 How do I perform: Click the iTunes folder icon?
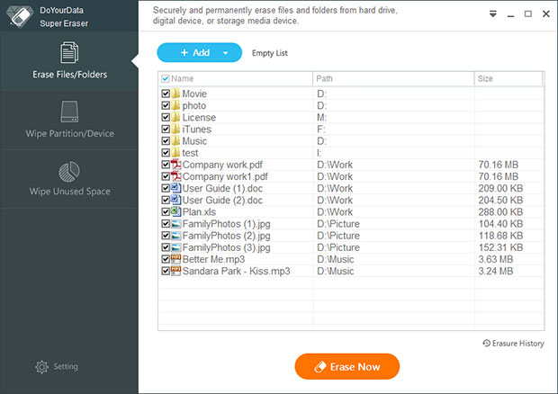point(175,129)
